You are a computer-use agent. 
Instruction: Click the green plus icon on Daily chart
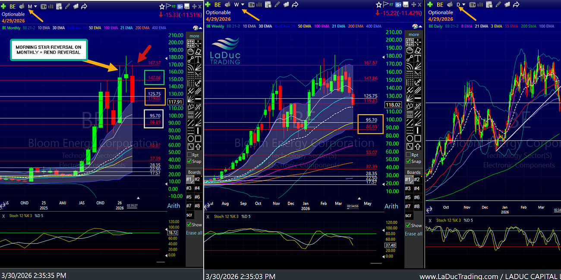coord(430,5)
